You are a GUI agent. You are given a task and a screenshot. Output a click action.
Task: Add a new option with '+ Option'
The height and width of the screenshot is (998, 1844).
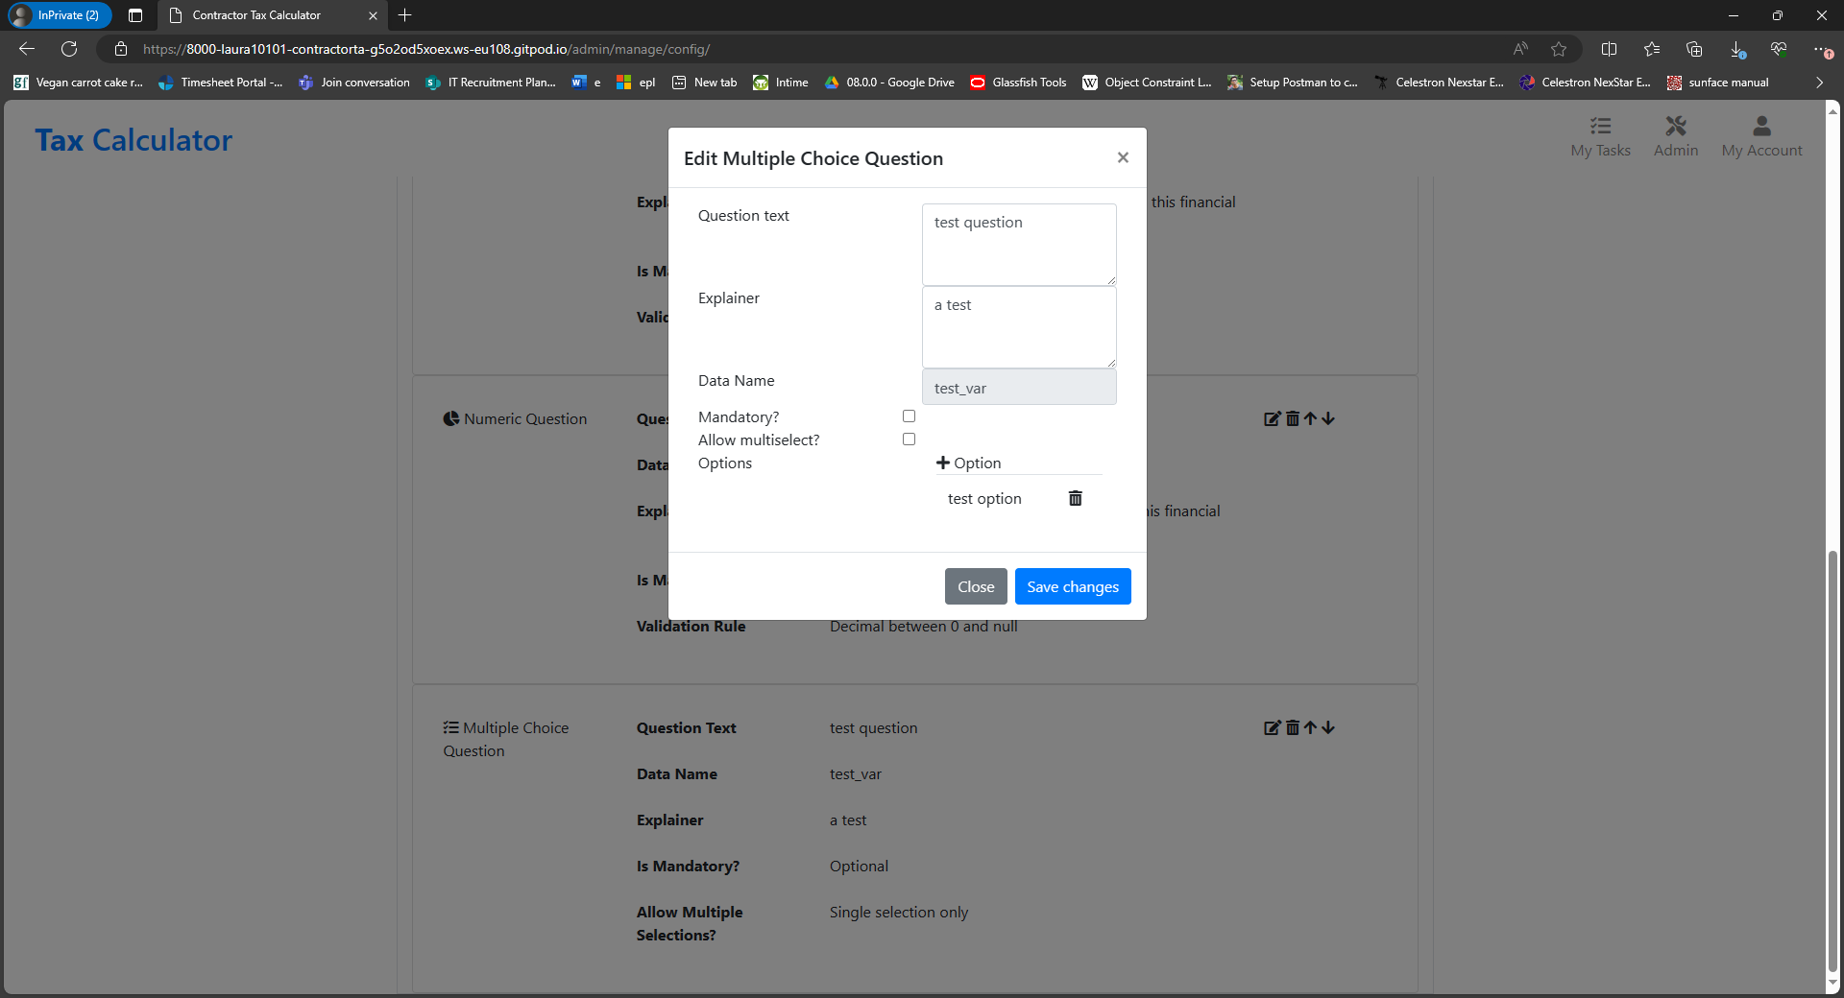pos(969,463)
